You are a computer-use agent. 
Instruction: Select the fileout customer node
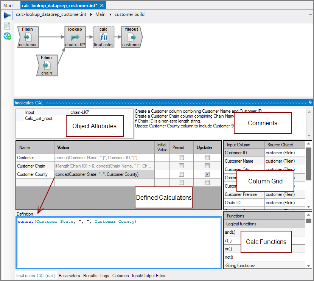131,37
